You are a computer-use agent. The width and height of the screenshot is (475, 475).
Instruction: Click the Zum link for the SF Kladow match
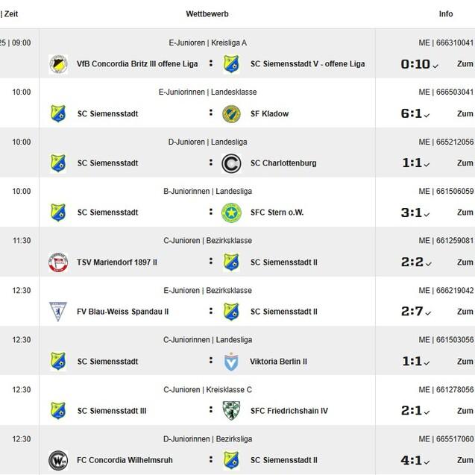465,114
